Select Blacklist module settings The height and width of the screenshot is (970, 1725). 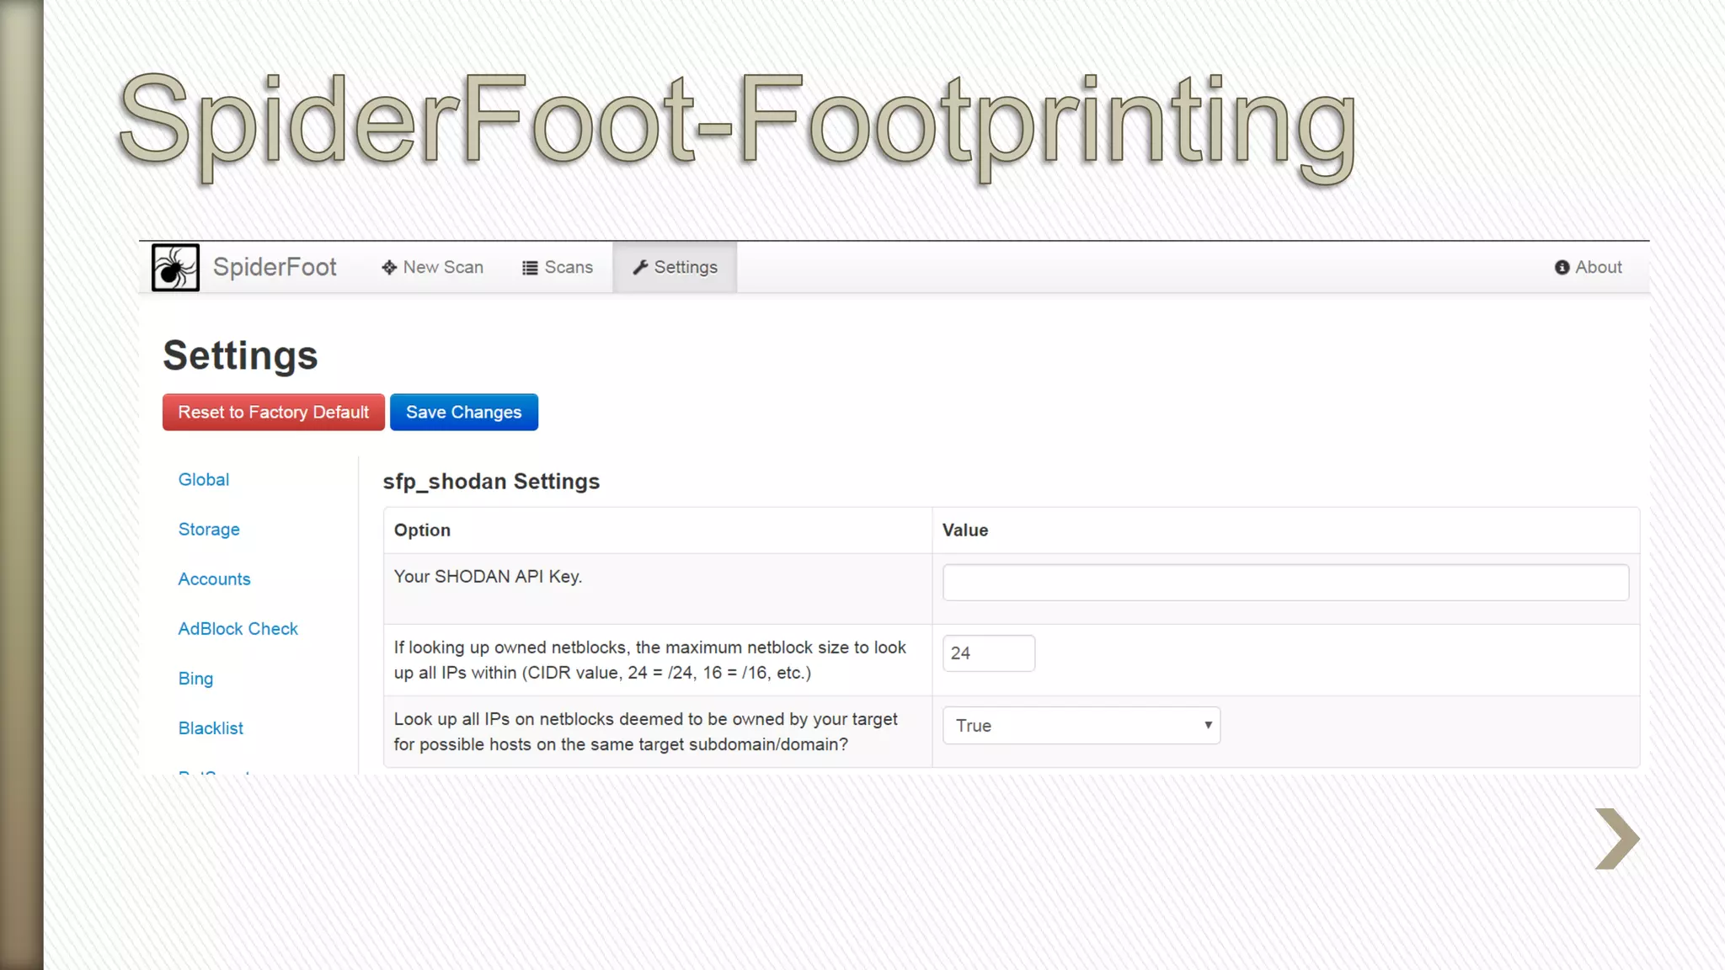pyautogui.click(x=211, y=728)
